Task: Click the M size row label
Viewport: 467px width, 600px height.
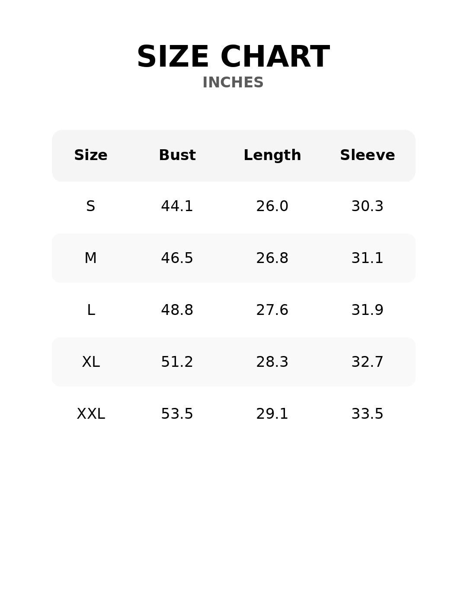Action: click(91, 258)
